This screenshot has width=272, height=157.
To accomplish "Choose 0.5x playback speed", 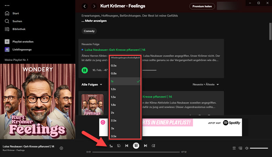I will 125,66.
